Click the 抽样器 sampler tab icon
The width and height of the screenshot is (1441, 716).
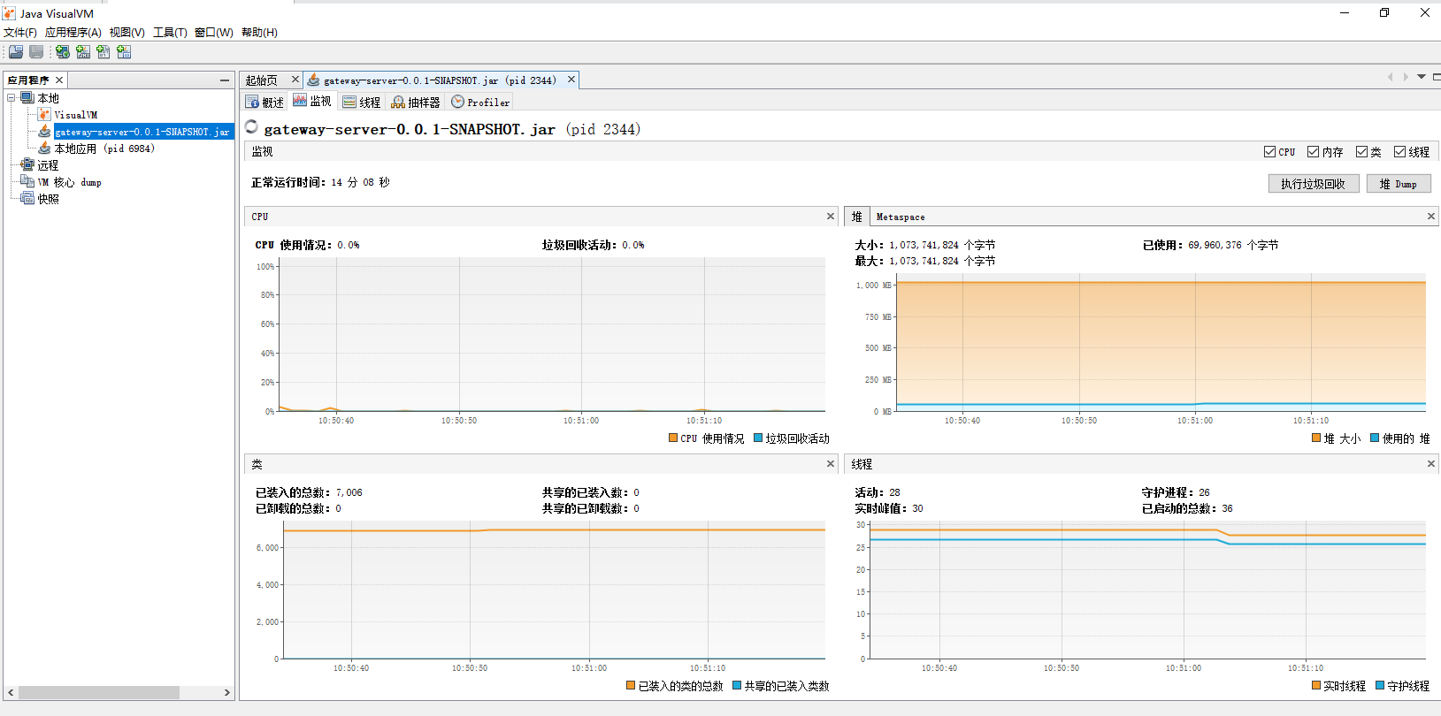(398, 103)
